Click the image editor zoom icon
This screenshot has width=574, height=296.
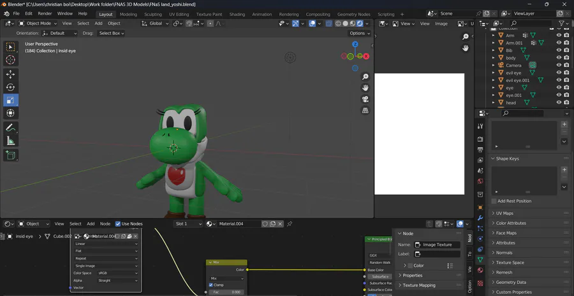click(x=466, y=37)
